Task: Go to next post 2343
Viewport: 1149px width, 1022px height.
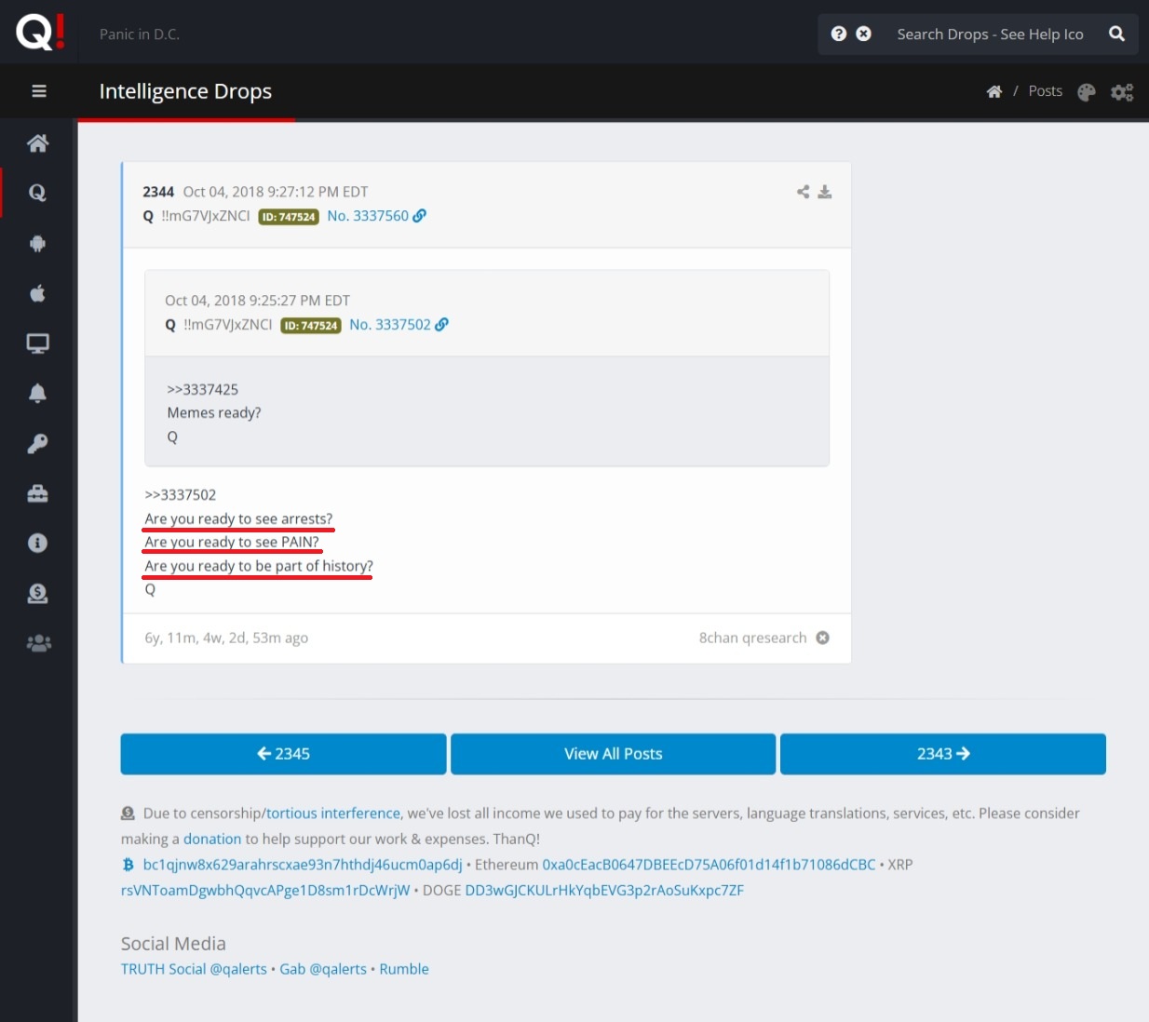Action: pos(942,754)
